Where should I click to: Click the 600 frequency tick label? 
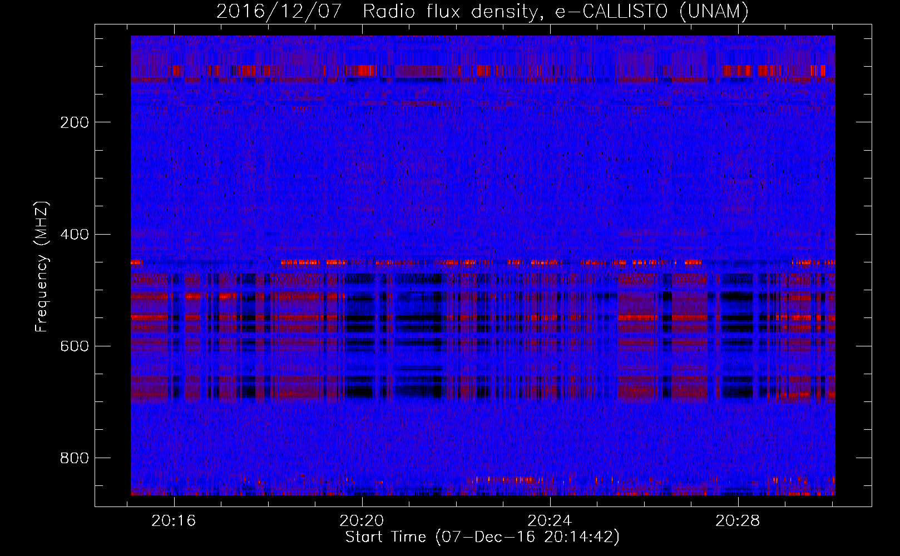pyautogui.click(x=75, y=346)
